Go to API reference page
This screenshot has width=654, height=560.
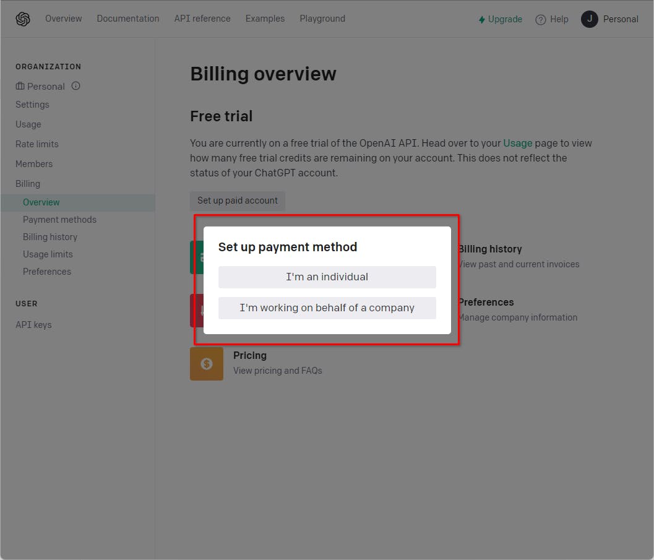tap(202, 19)
